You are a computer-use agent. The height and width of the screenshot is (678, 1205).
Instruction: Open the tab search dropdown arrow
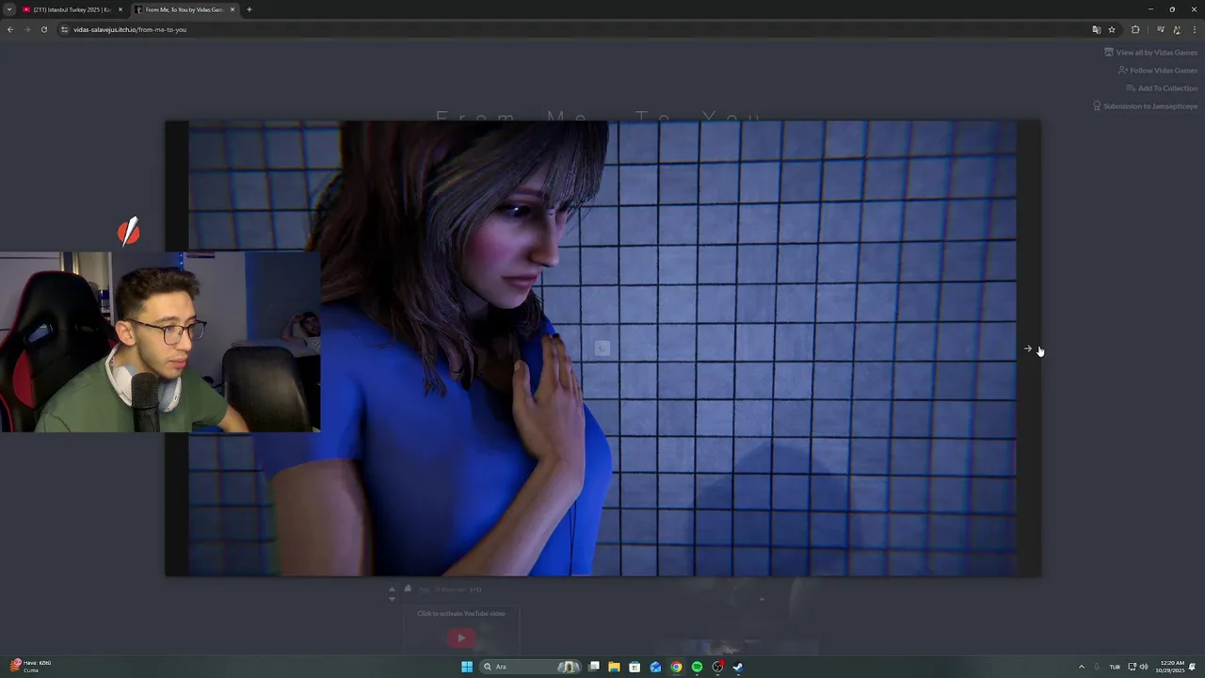(9, 9)
